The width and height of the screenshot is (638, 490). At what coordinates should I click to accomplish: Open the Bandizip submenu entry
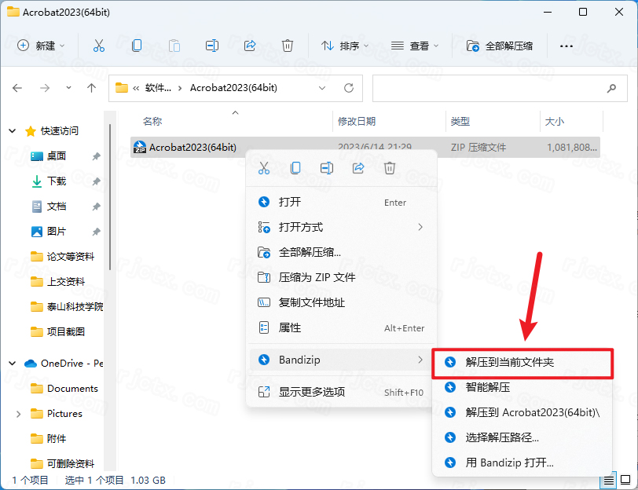[341, 360]
